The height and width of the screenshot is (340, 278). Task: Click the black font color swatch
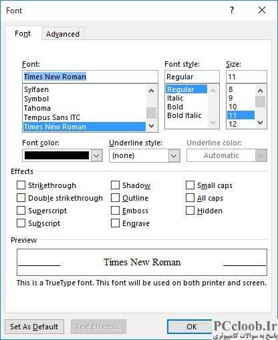[57, 155]
